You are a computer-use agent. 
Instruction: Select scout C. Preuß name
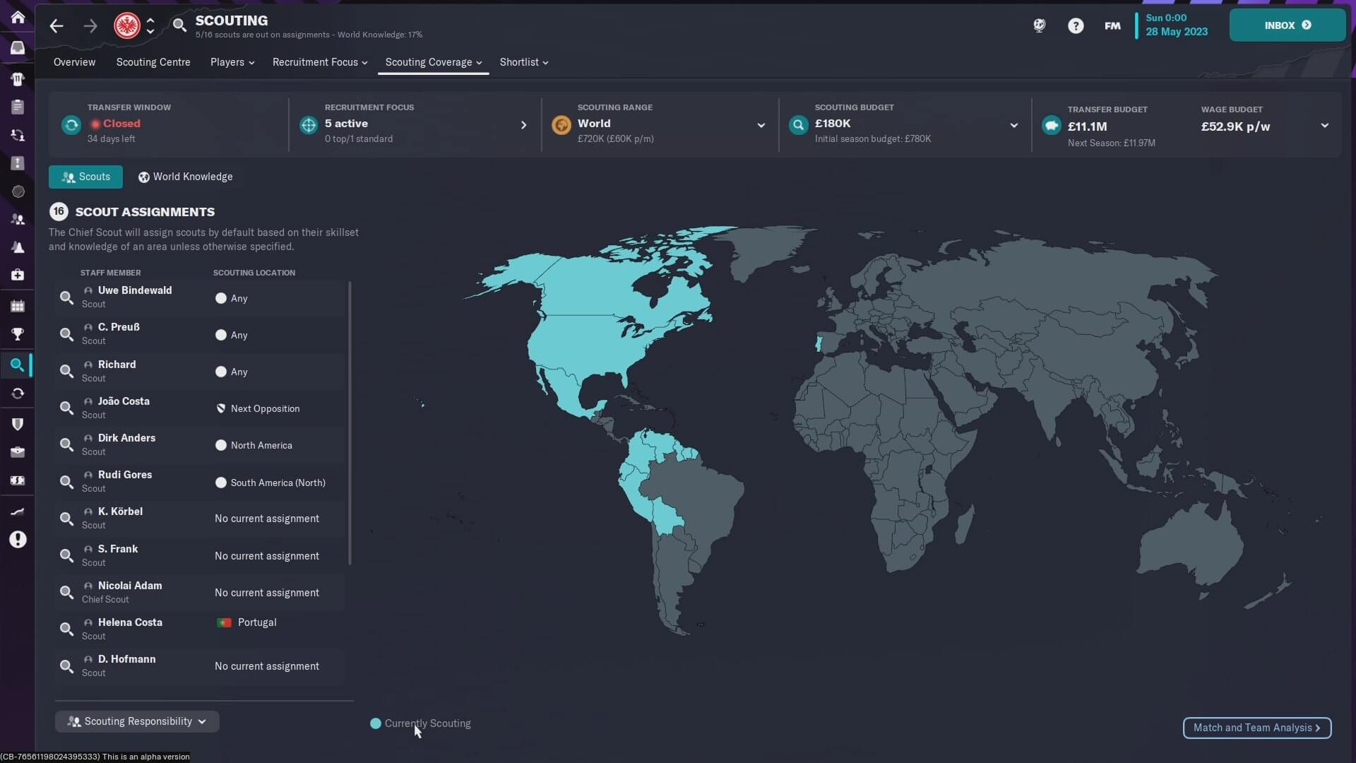[x=119, y=327]
